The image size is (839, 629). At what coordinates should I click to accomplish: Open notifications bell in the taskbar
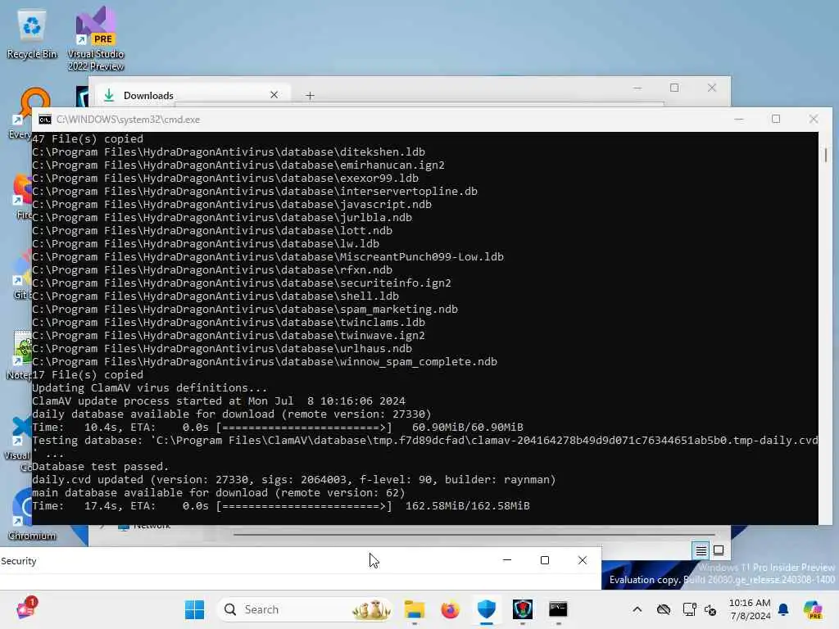coord(783,609)
